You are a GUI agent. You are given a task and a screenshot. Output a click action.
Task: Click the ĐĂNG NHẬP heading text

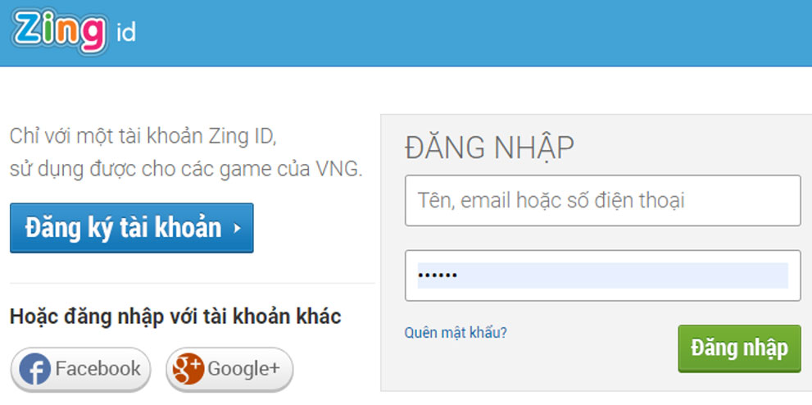[x=489, y=148]
